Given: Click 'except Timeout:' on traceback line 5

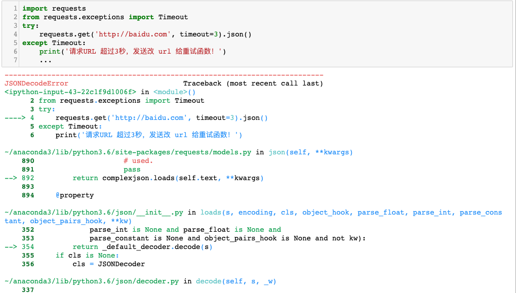Looking at the screenshot, I should (x=70, y=127).
